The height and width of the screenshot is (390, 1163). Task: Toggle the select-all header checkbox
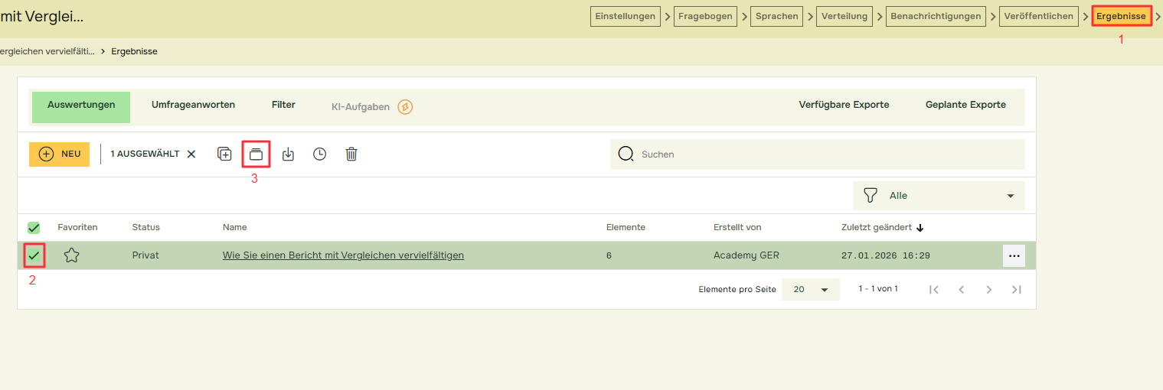[34, 227]
